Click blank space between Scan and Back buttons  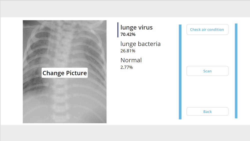(207, 91)
